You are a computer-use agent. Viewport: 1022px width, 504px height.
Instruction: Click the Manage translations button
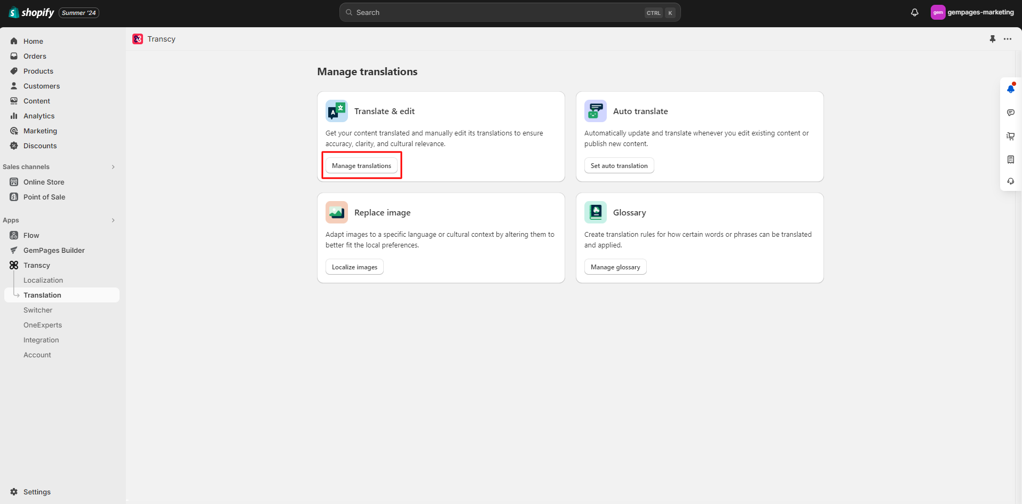coord(361,166)
